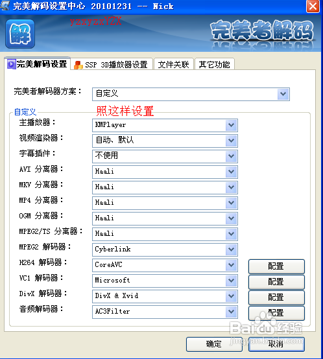The height and width of the screenshot is (359, 323).
Task: Open the 文件关联 tab
Action: pyautogui.click(x=173, y=65)
